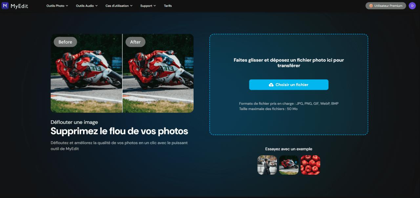The image size is (420, 198).
Task: Click the Before label on comparison image
Action: pyautogui.click(x=65, y=42)
